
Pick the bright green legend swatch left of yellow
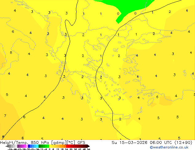pos(48,146)
